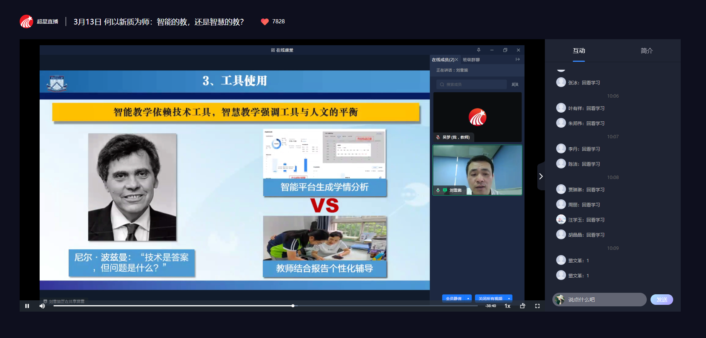Click 张冰's avatar in chat
This screenshot has height=338, width=706.
pyautogui.click(x=561, y=82)
